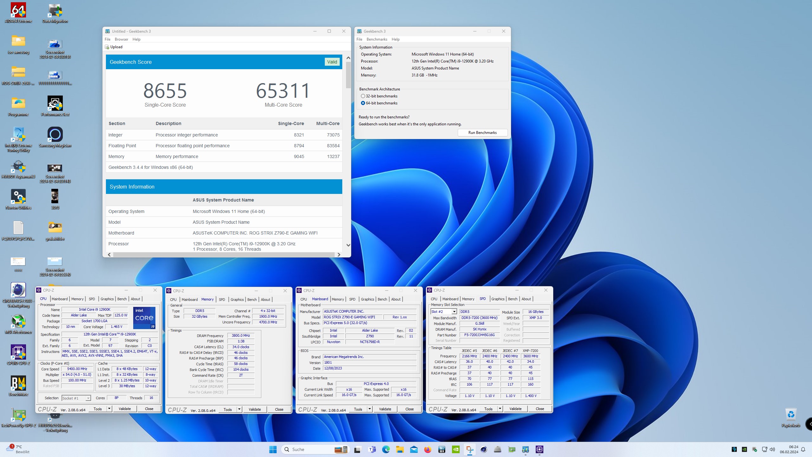Click scroll-right arrow in Geekbench results

pos(339,255)
